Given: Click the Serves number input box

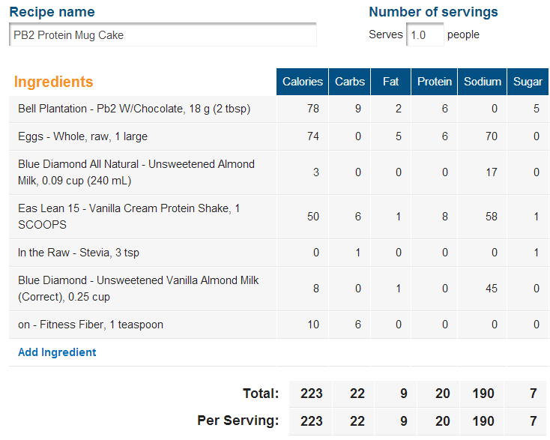Looking at the screenshot, I should (x=425, y=34).
